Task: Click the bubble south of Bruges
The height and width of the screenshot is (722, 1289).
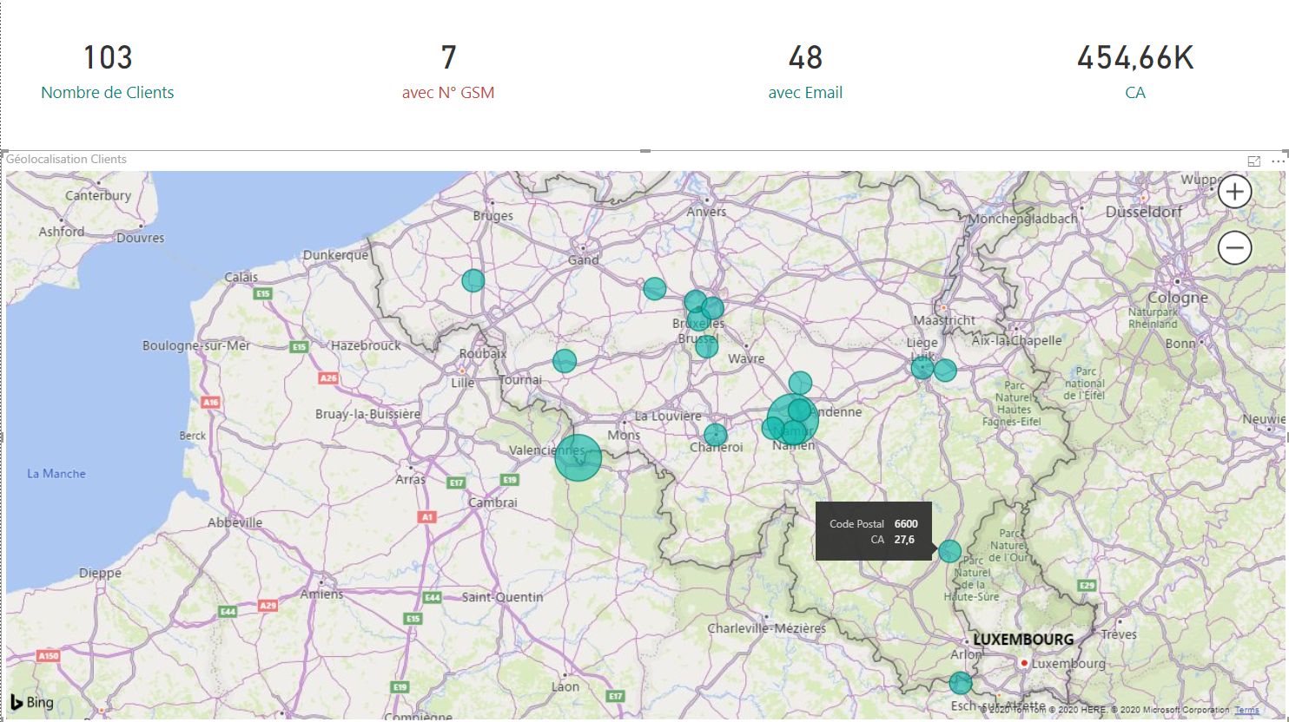Action: pos(473,280)
